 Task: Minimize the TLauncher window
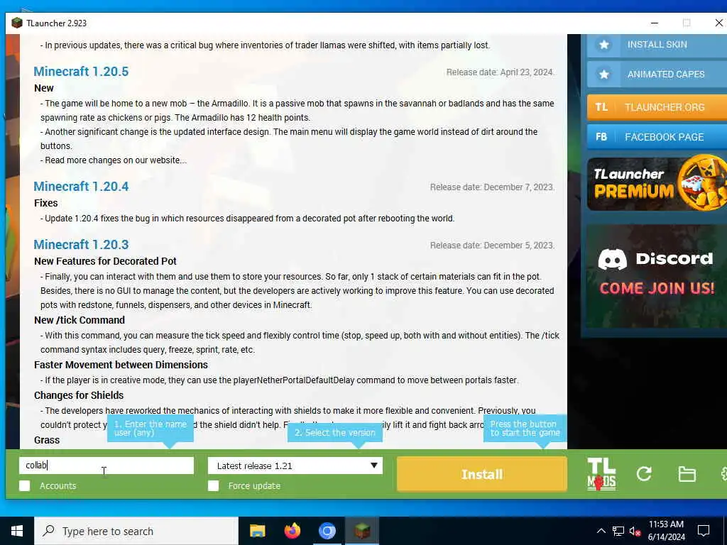(654, 23)
